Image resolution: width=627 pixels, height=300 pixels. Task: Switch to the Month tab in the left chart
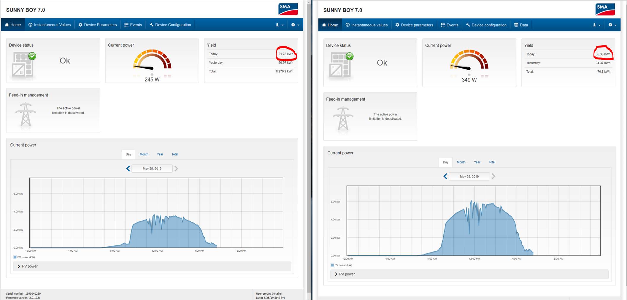(144, 154)
